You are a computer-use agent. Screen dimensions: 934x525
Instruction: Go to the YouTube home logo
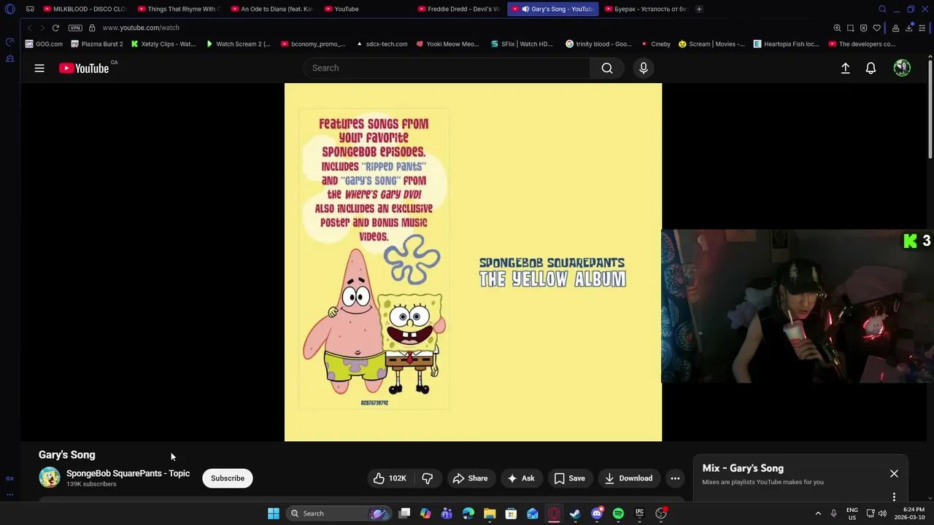pyautogui.click(x=84, y=68)
